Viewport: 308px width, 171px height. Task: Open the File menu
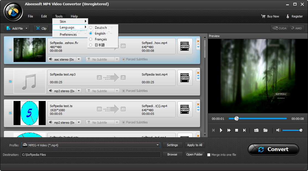pyautogui.click(x=30, y=16)
